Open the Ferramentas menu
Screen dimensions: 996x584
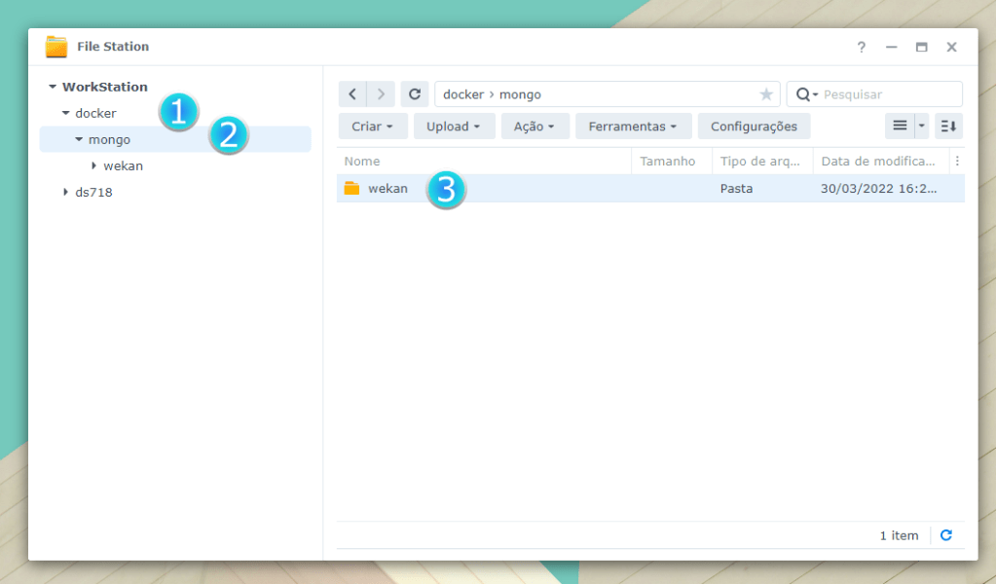click(633, 127)
